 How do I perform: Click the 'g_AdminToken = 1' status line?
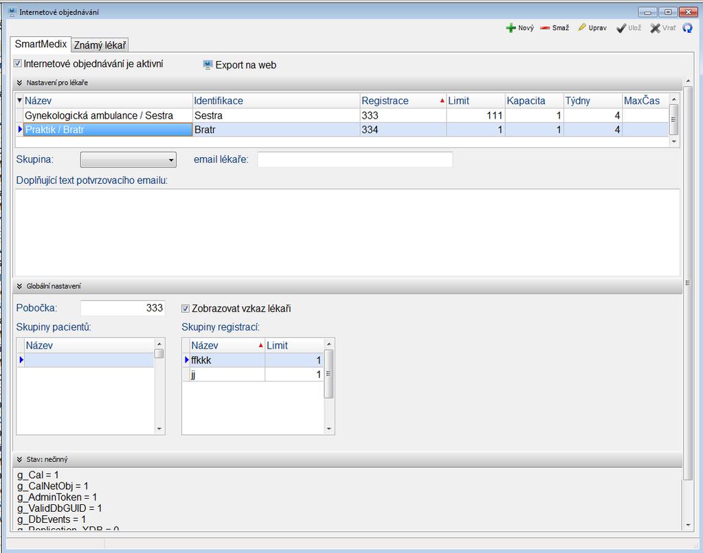point(57,497)
